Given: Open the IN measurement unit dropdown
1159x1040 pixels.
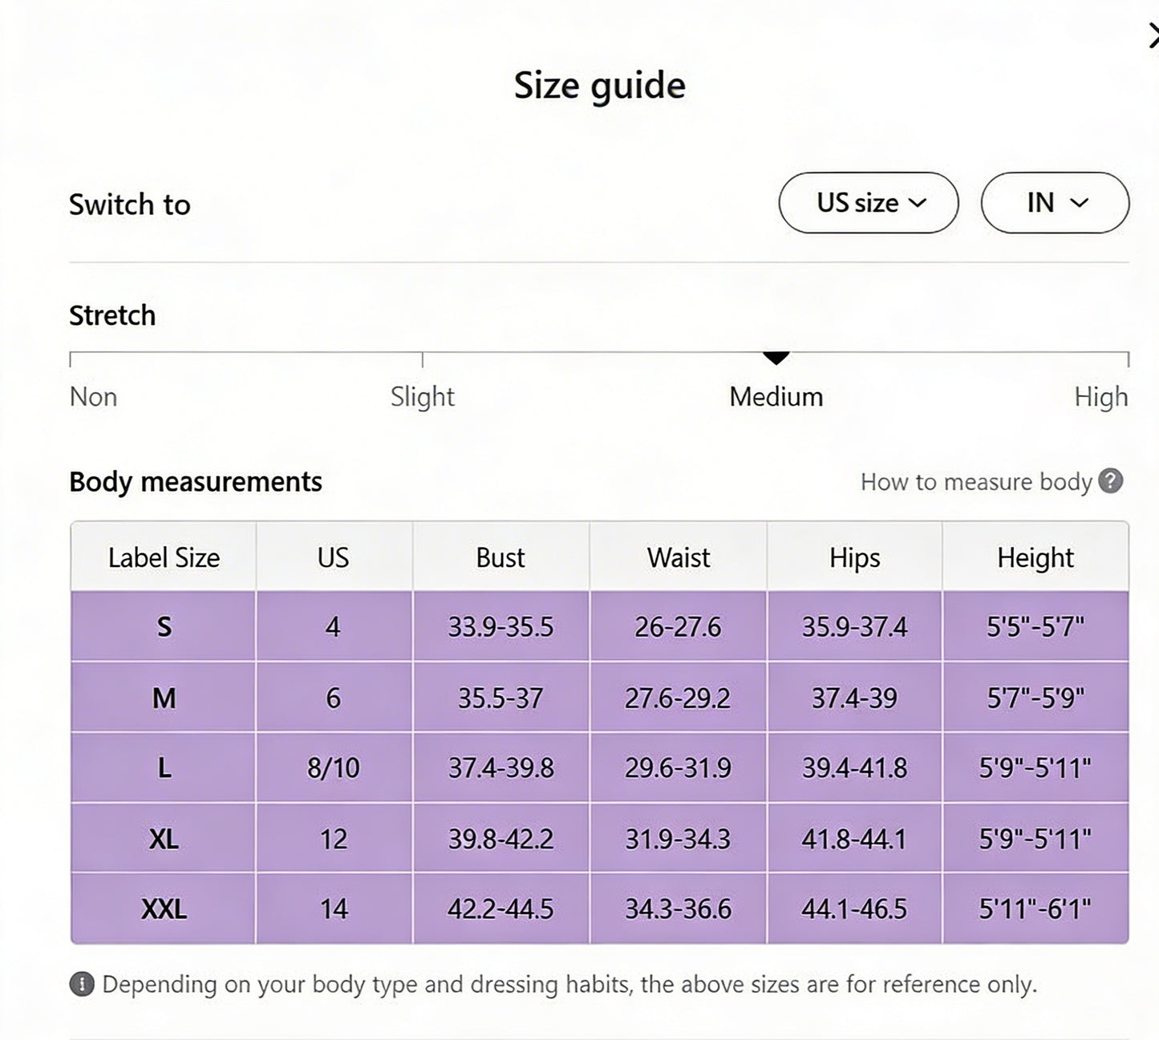Looking at the screenshot, I should (x=1055, y=203).
